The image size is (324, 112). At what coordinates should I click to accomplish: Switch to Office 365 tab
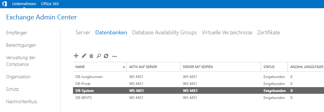(x=50, y=4)
